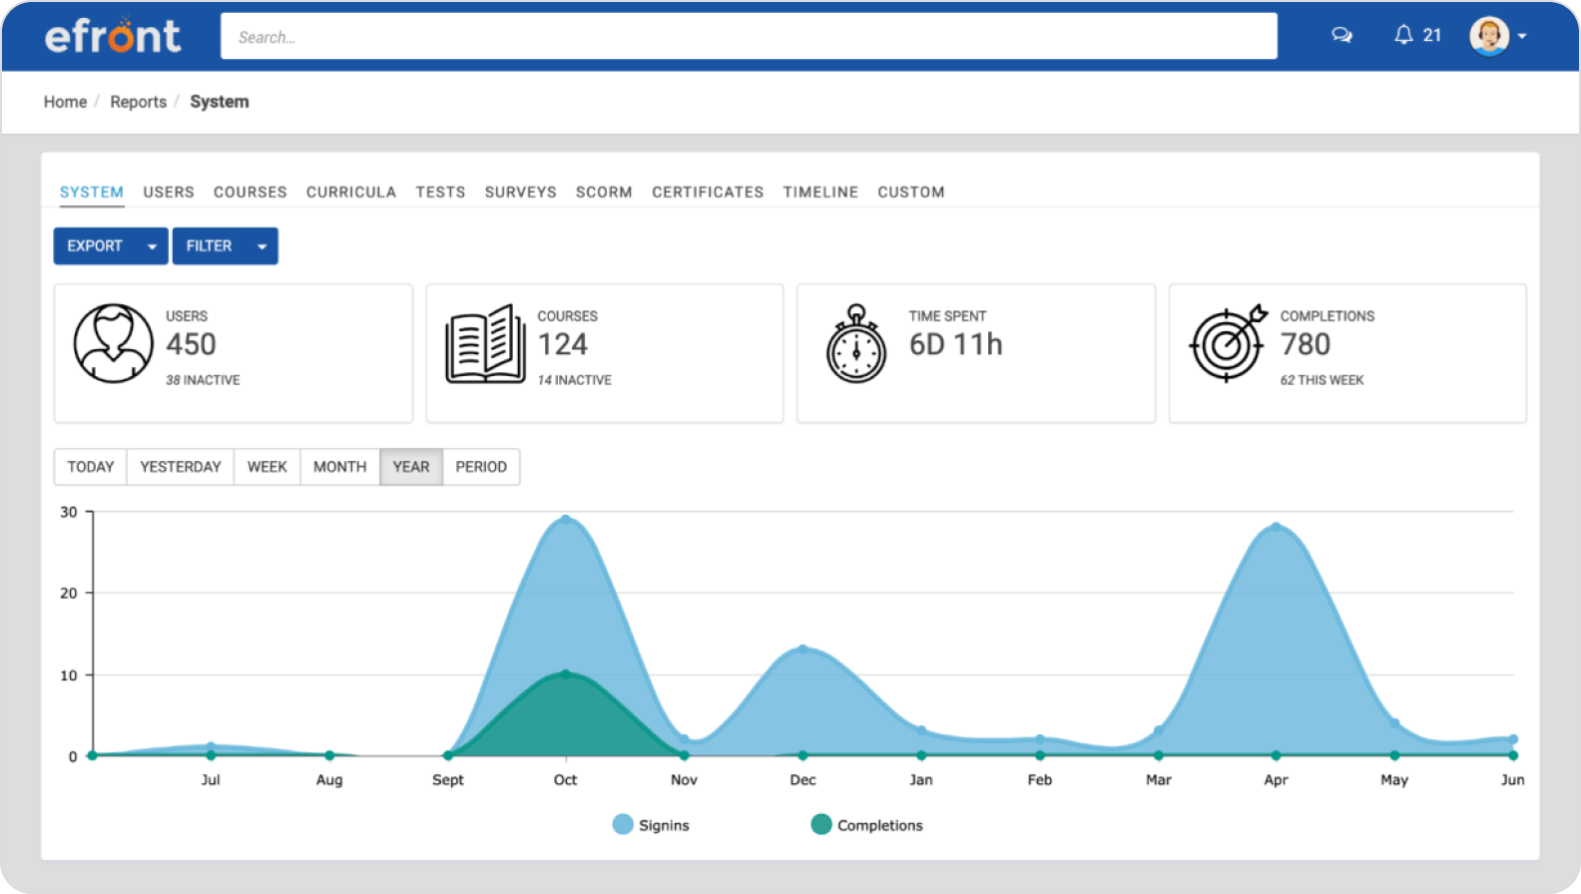Image resolution: width=1581 pixels, height=894 pixels.
Task: Click the Courses open book icon
Action: (485, 344)
